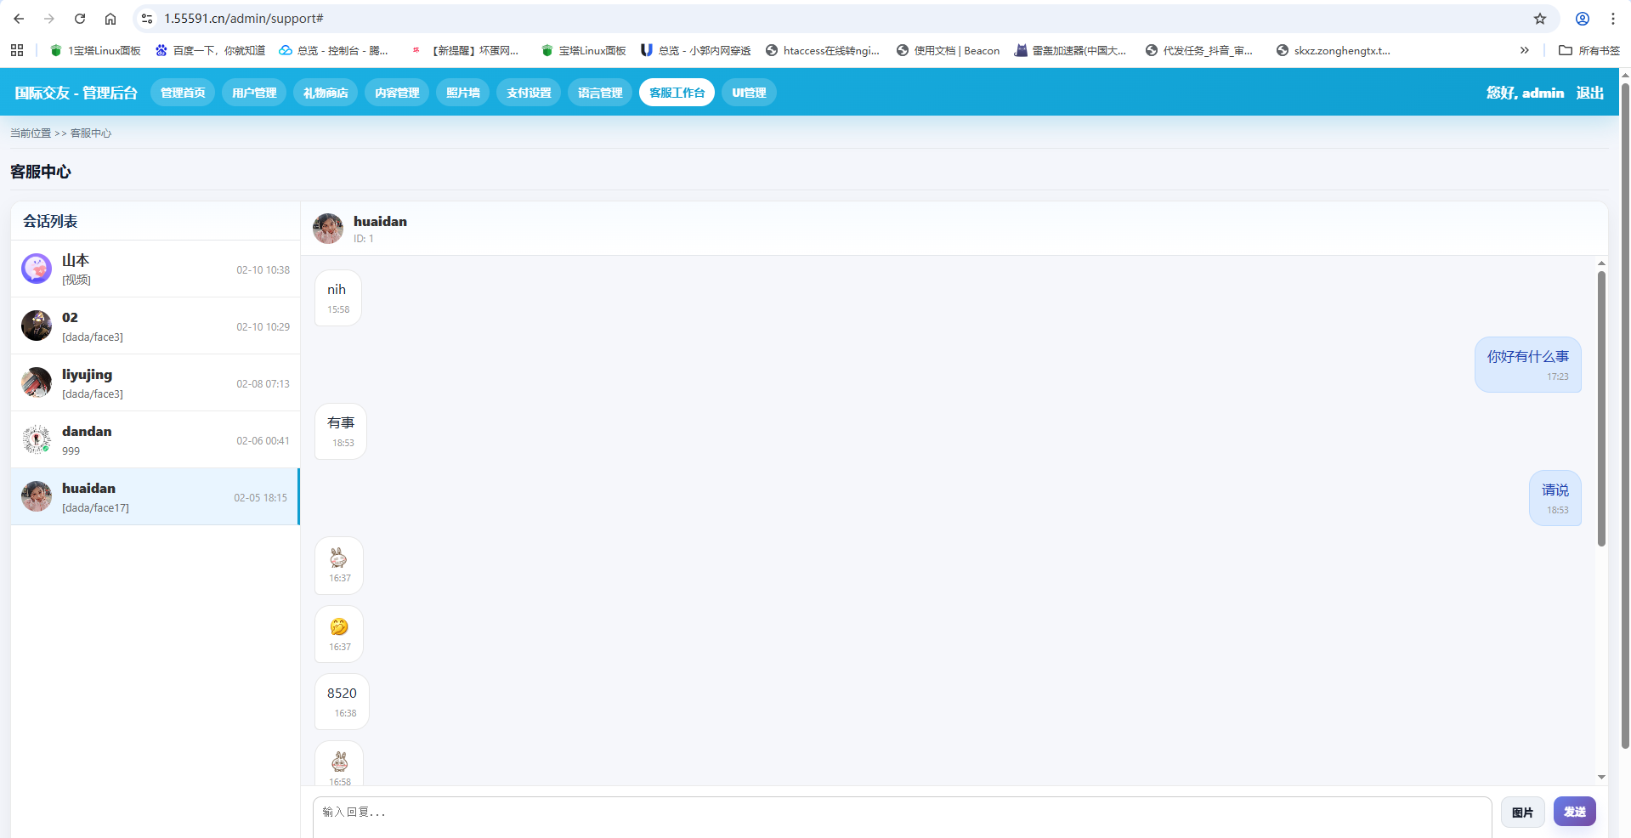This screenshot has height=838, width=1631.
Task: Bookmark this page with the star icon
Action: point(1539,19)
